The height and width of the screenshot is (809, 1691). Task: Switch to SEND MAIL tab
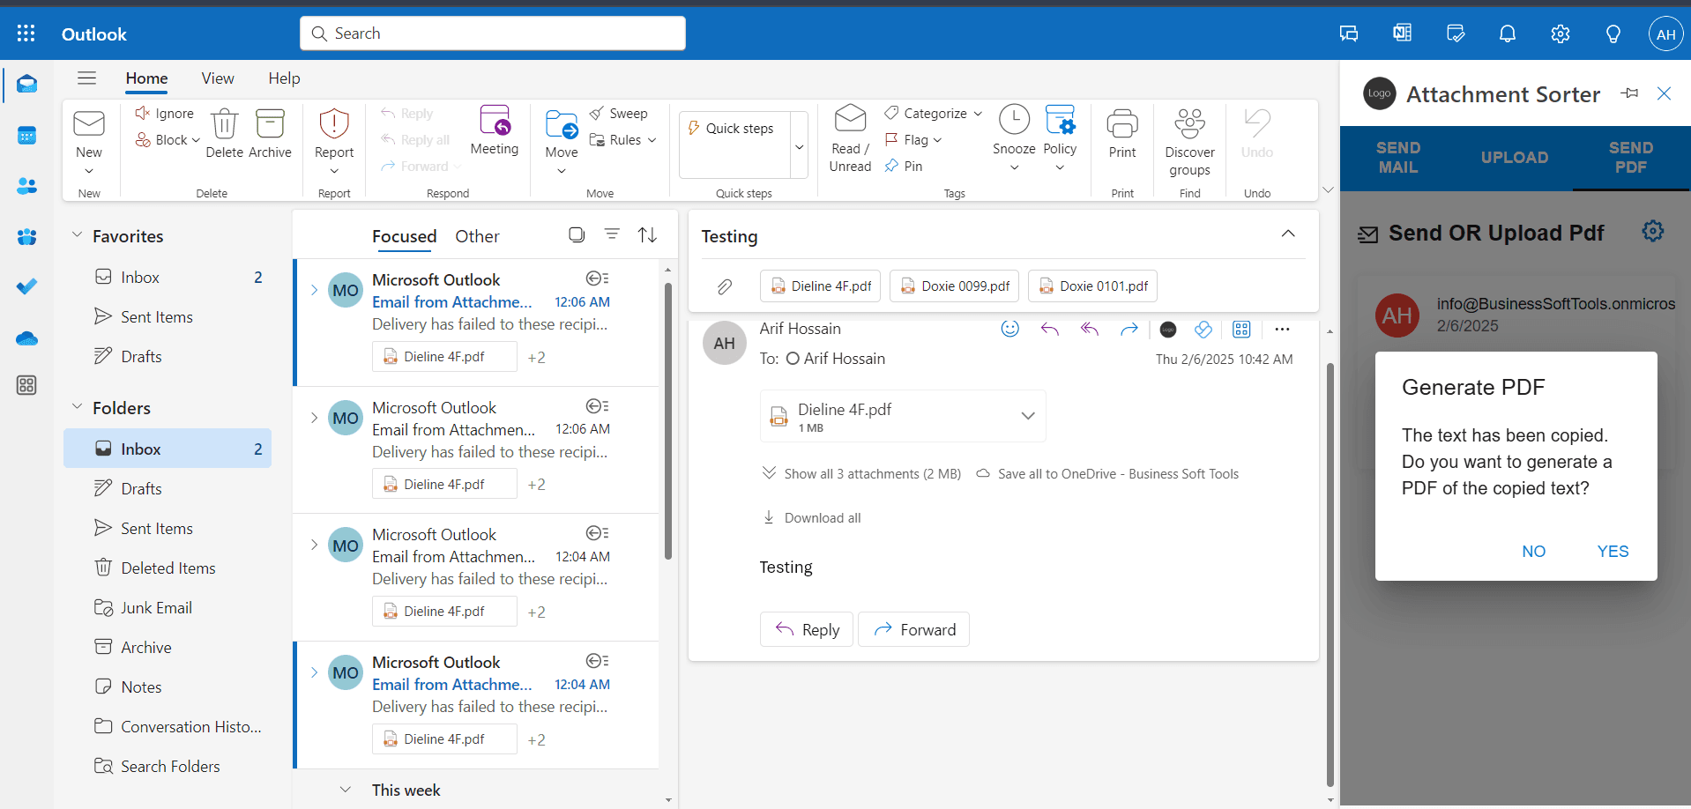tap(1398, 158)
